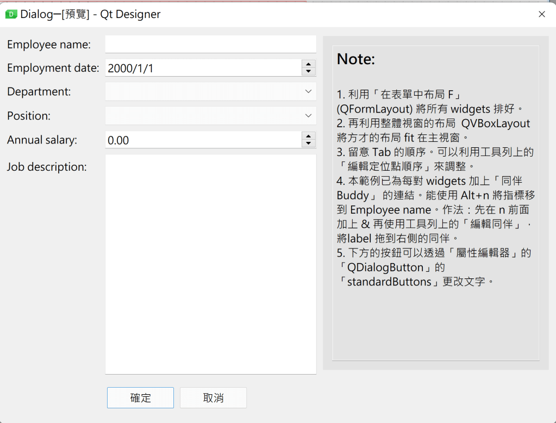
Task: Click the Qt Designer icon in title bar
Action: click(10, 15)
